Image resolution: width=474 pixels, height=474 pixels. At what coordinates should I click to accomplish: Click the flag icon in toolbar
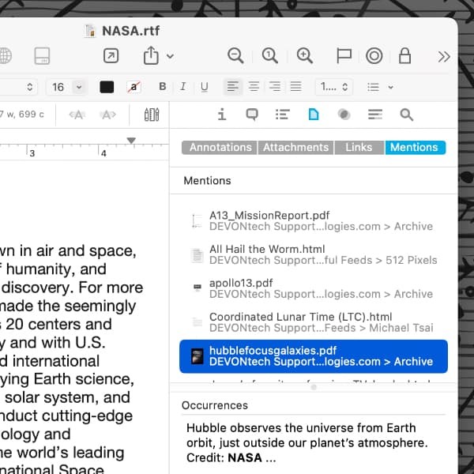coord(344,55)
